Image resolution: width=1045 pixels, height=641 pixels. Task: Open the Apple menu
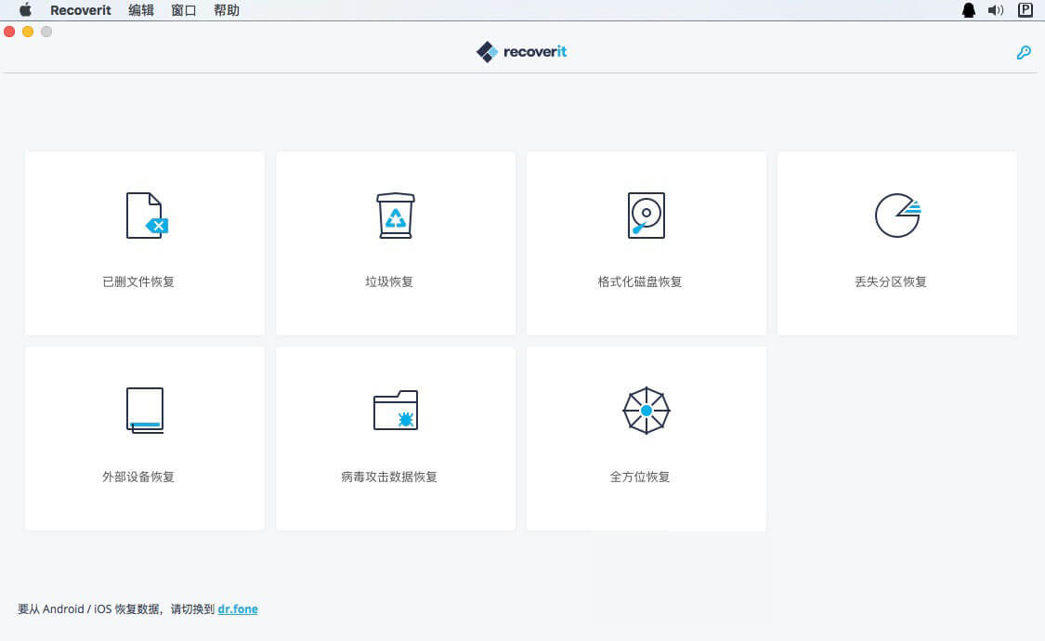pos(25,10)
